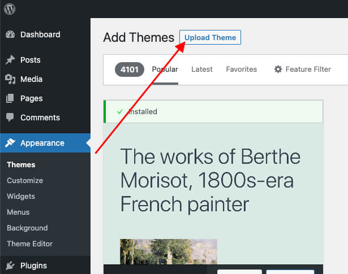Switch to the Latest themes tab

tap(202, 69)
